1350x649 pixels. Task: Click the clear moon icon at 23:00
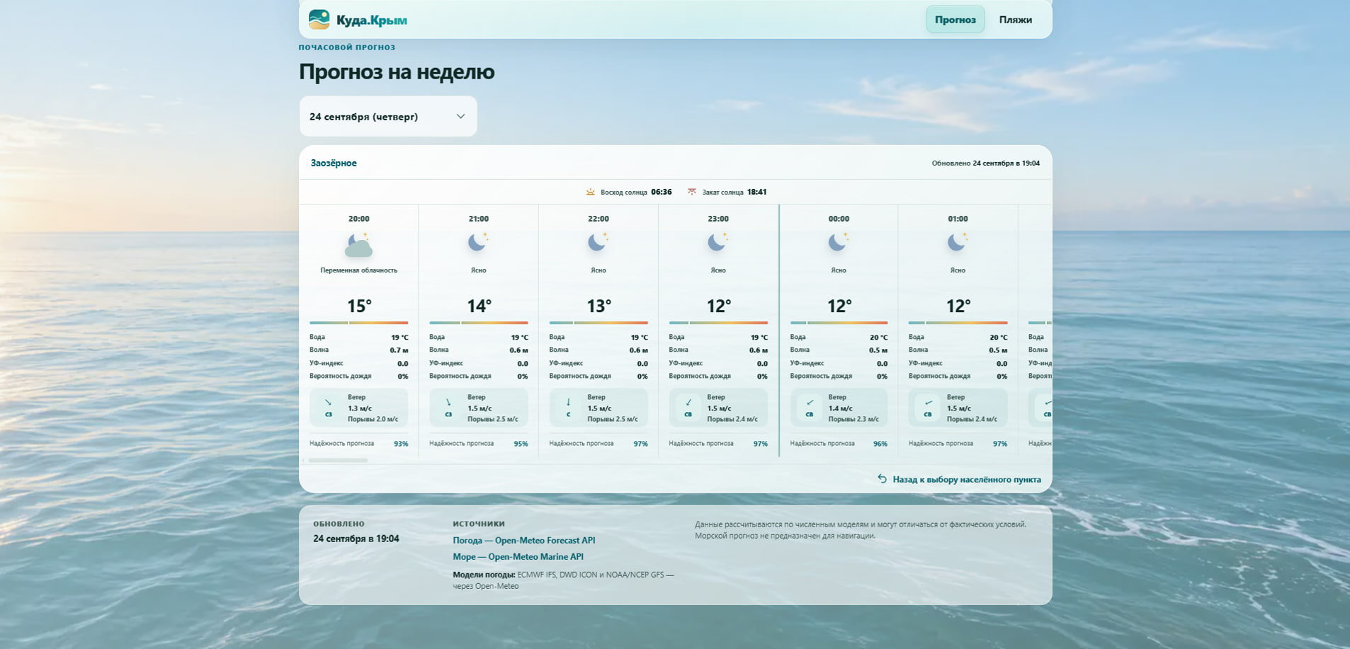(718, 243)
